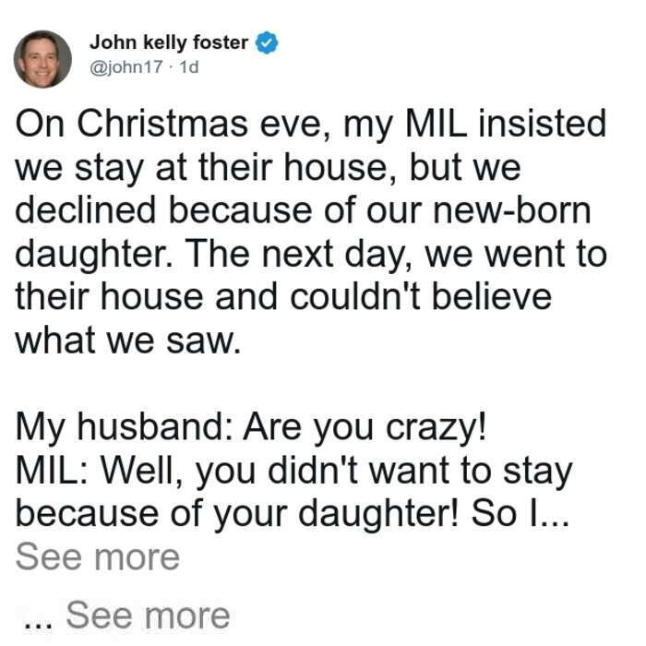The height and width of the screenshot is (646, 646).
Task: Click the bottom '... See more' link
Action: click(x=127, y=616)
